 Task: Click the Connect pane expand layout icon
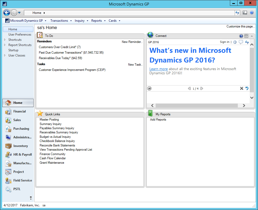click(x=246, y=36)
